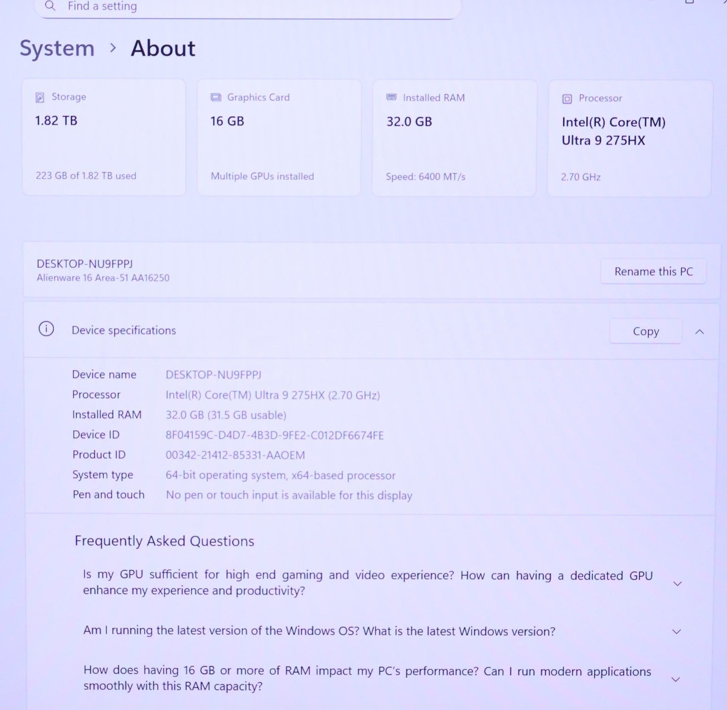The height and width of the screenshot is (710, 727).
Task: Click the Graphics Card icon
Action: click(x=216, y=98)
